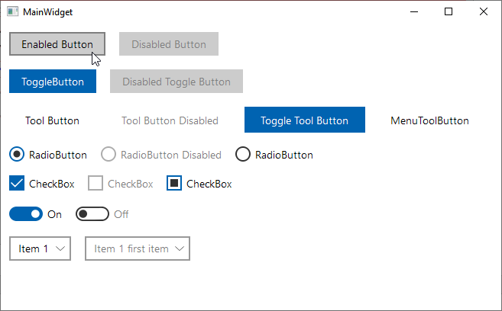Screen dimensions: 502x311
Task: Click the Item 1 dropdown chevron arrow
Action: tap(60, 248)
